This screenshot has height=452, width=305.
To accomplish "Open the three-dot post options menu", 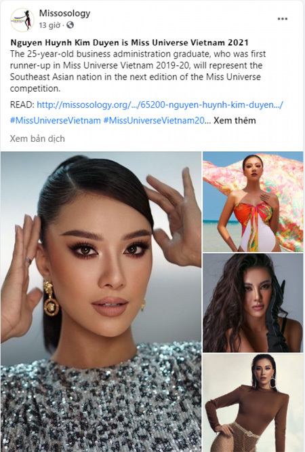I will pos(282,19).
